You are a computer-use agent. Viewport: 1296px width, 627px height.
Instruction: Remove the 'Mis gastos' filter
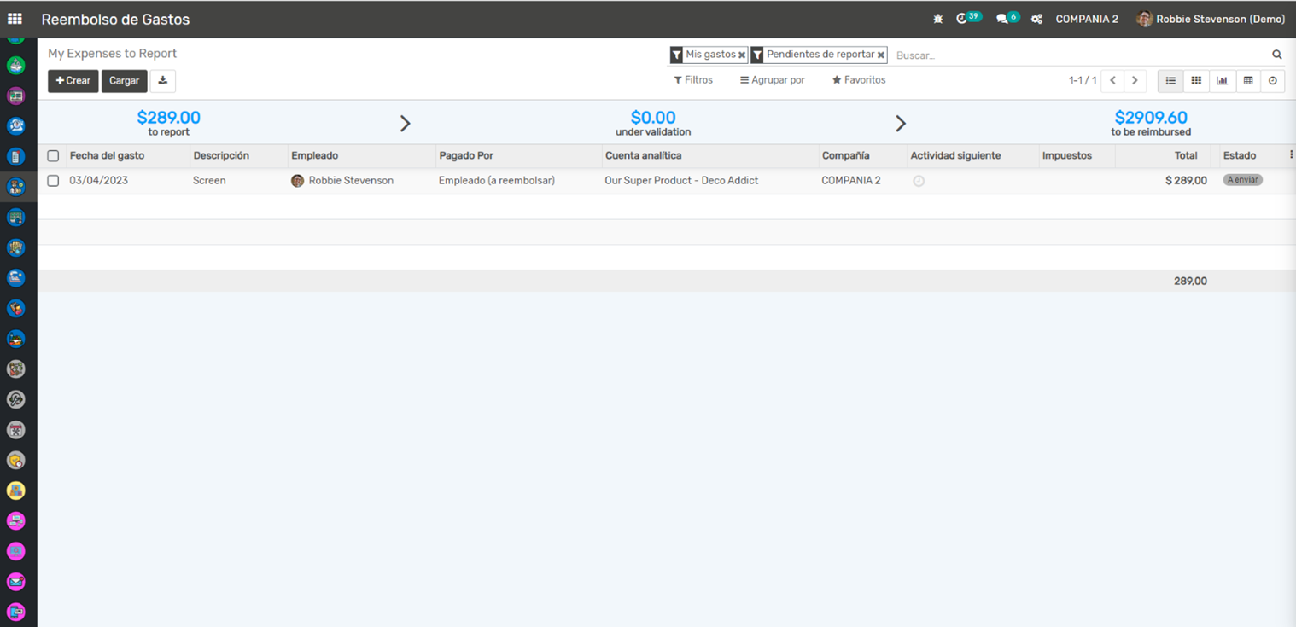(x=742, y=55)
